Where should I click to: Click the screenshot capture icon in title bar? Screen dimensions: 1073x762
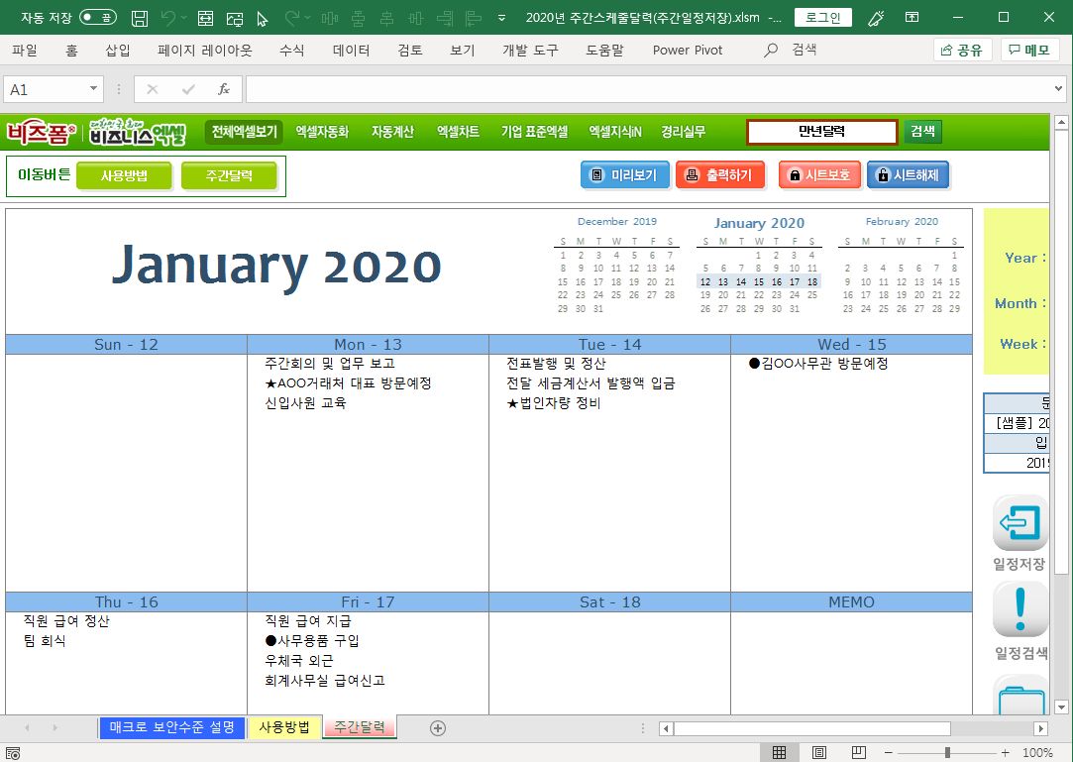(235, 19)
